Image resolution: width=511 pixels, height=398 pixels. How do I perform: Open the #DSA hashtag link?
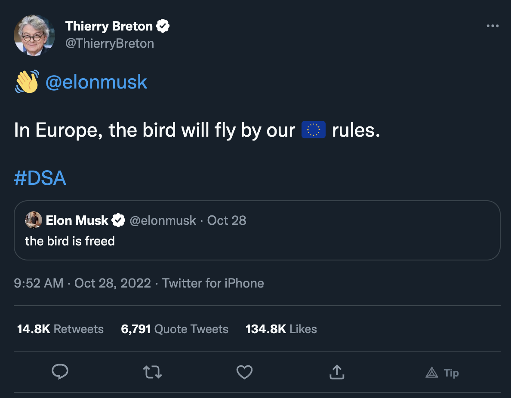click(x=40, y=178)
